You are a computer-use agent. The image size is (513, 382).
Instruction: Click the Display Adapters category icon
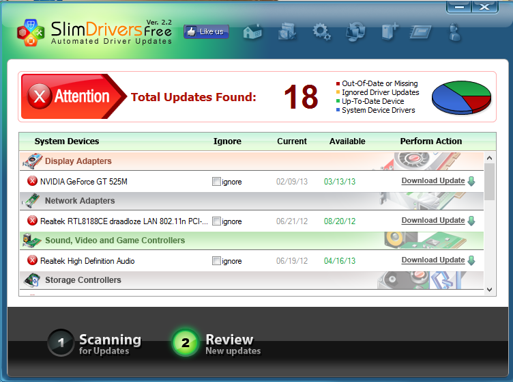[x=32, y=161]
